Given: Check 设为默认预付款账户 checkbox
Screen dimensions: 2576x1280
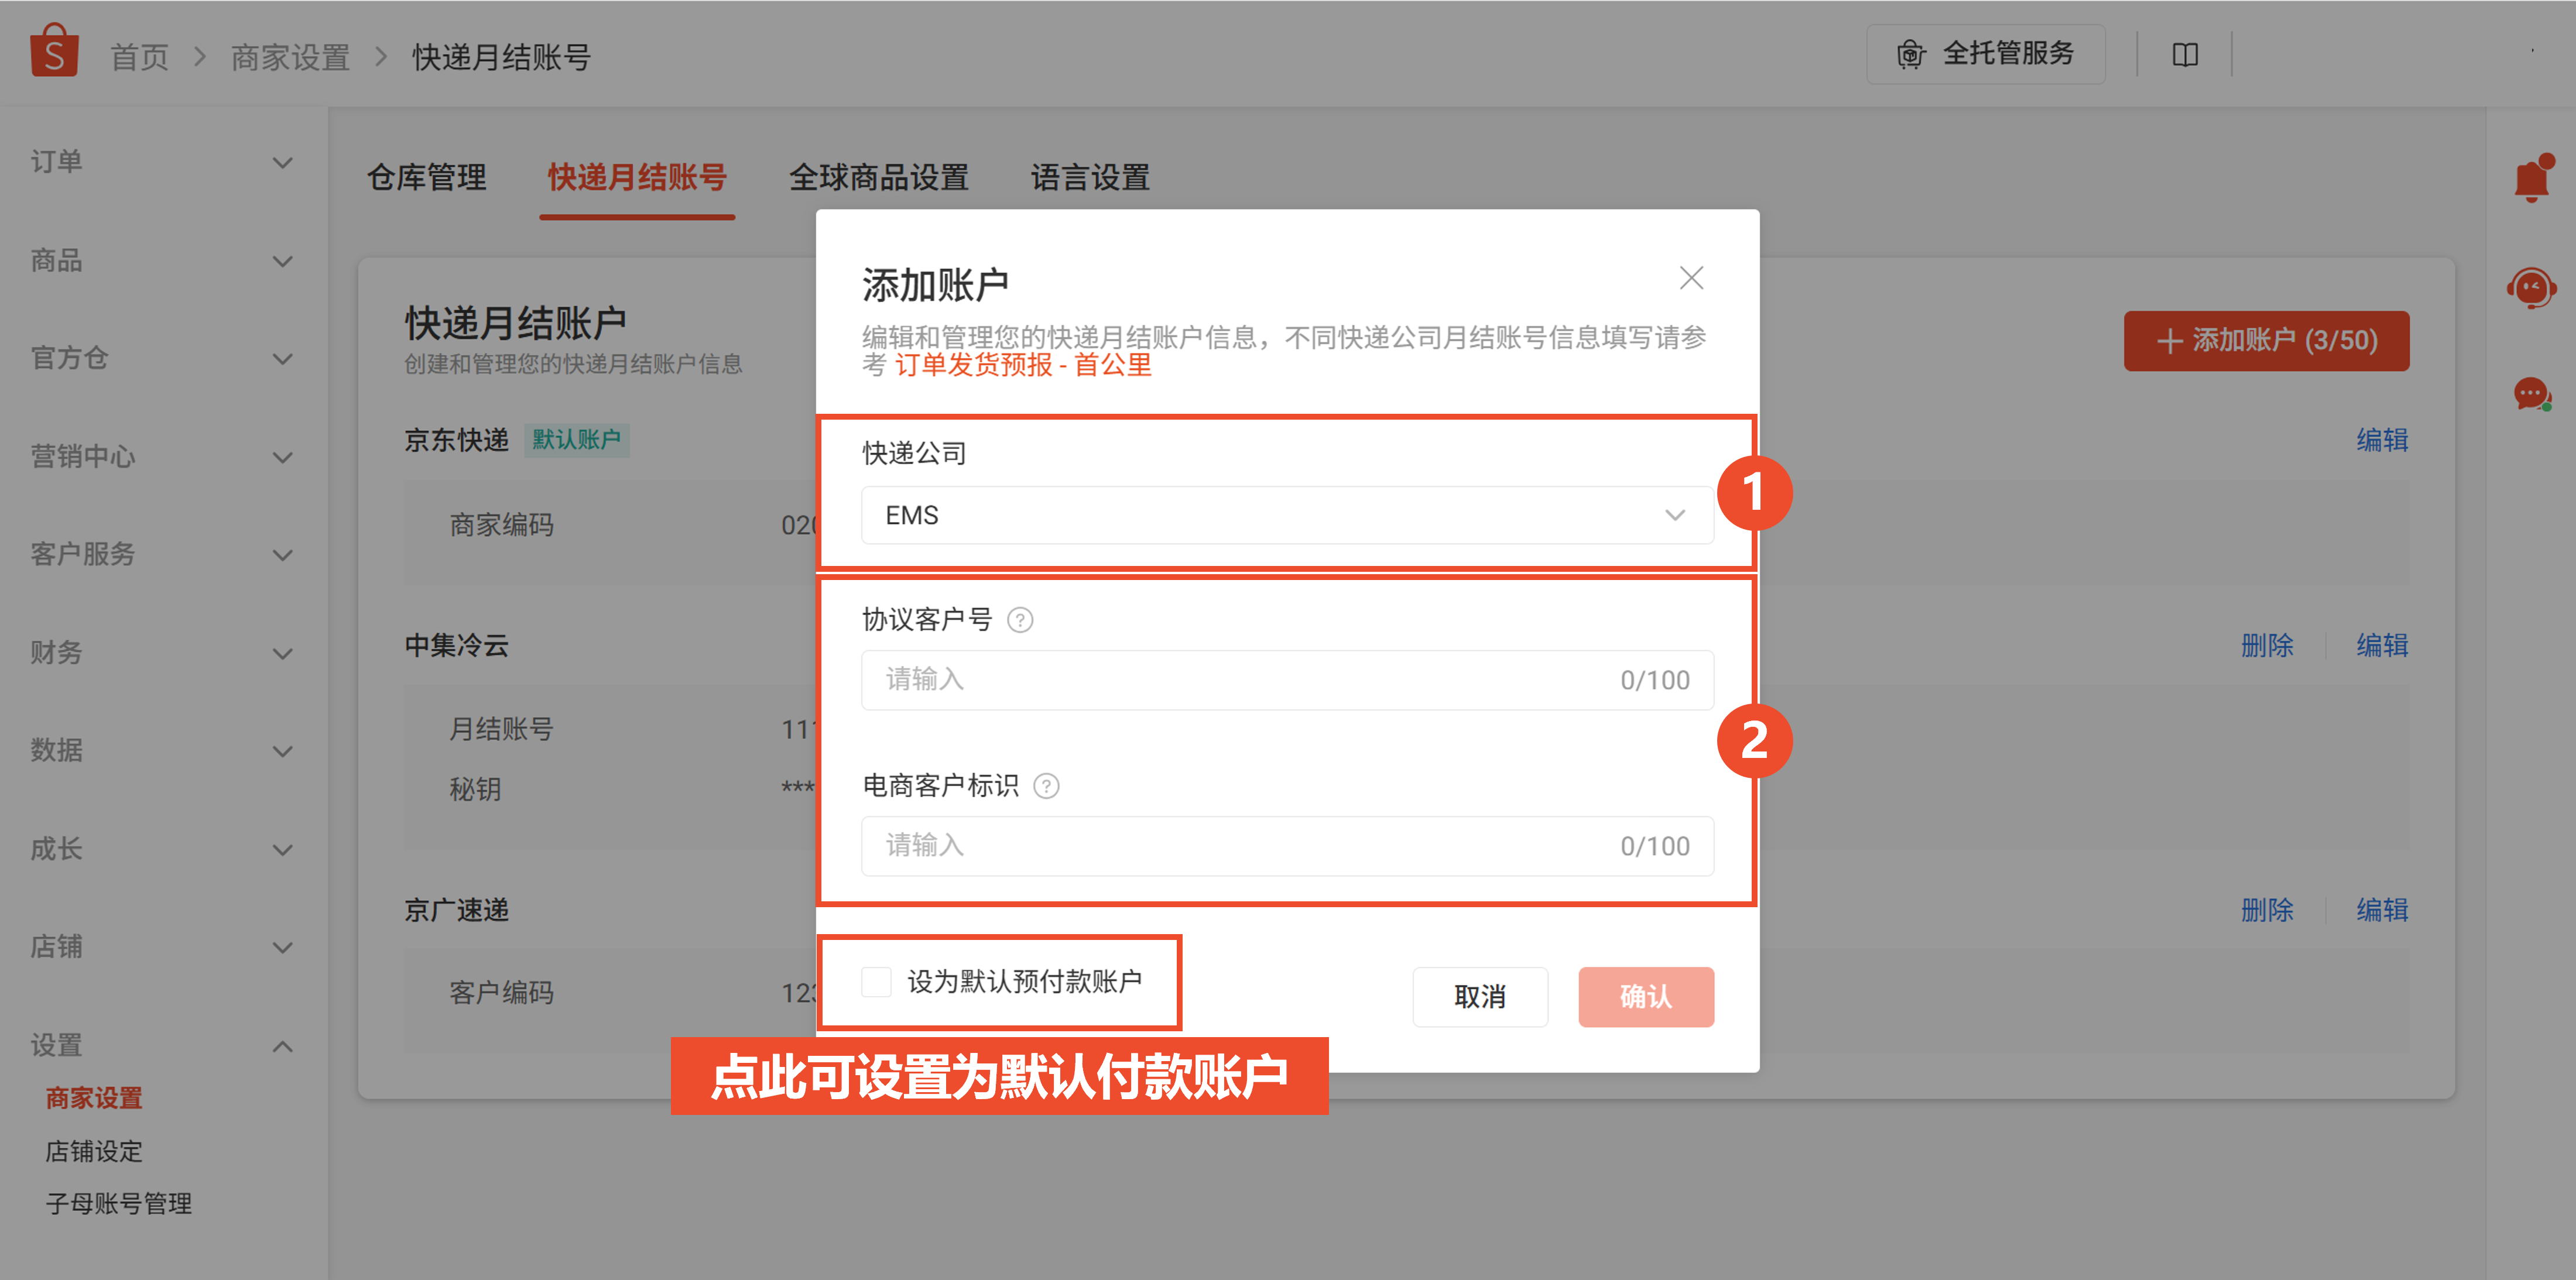Looking at the screenshot, I should [x=877, y=981].
